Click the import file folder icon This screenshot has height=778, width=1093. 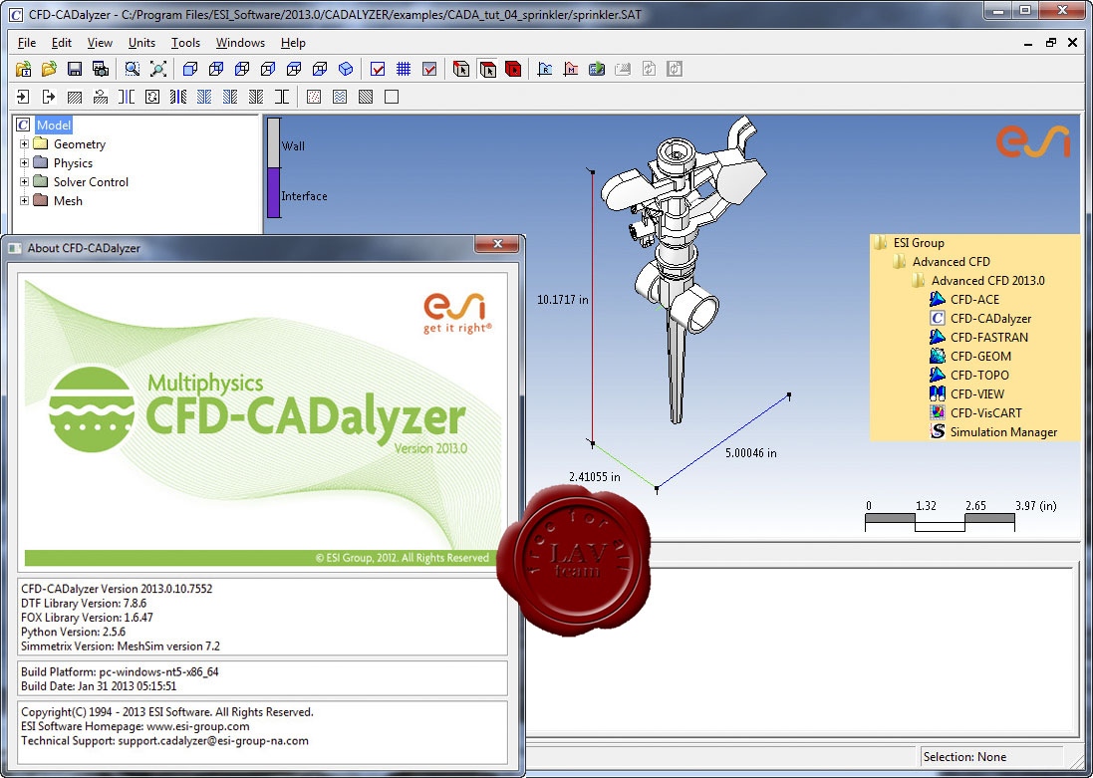23,69
